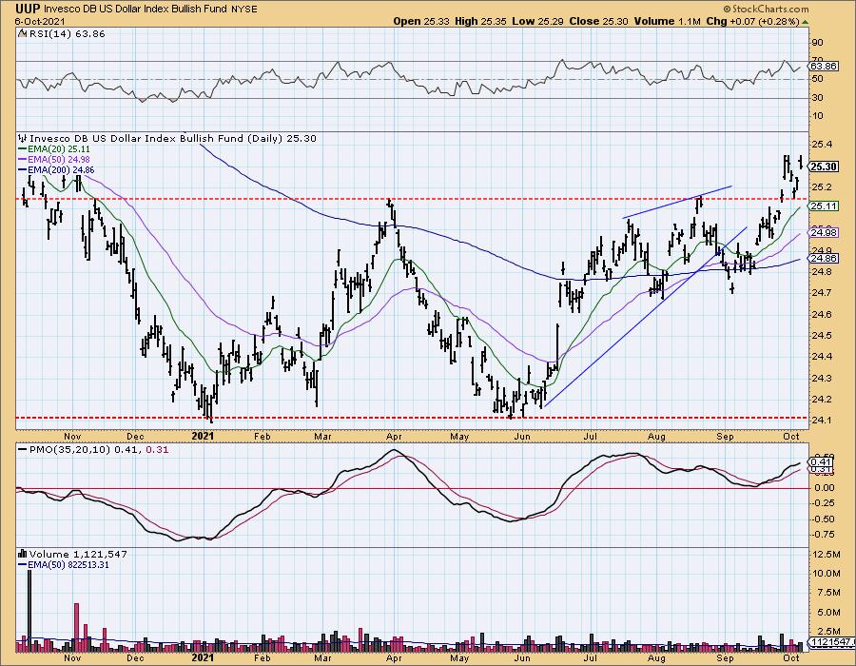Viewport: 856px width, 666px height.
Task: Click the Volume bars icon
Action: coord(23,554)
